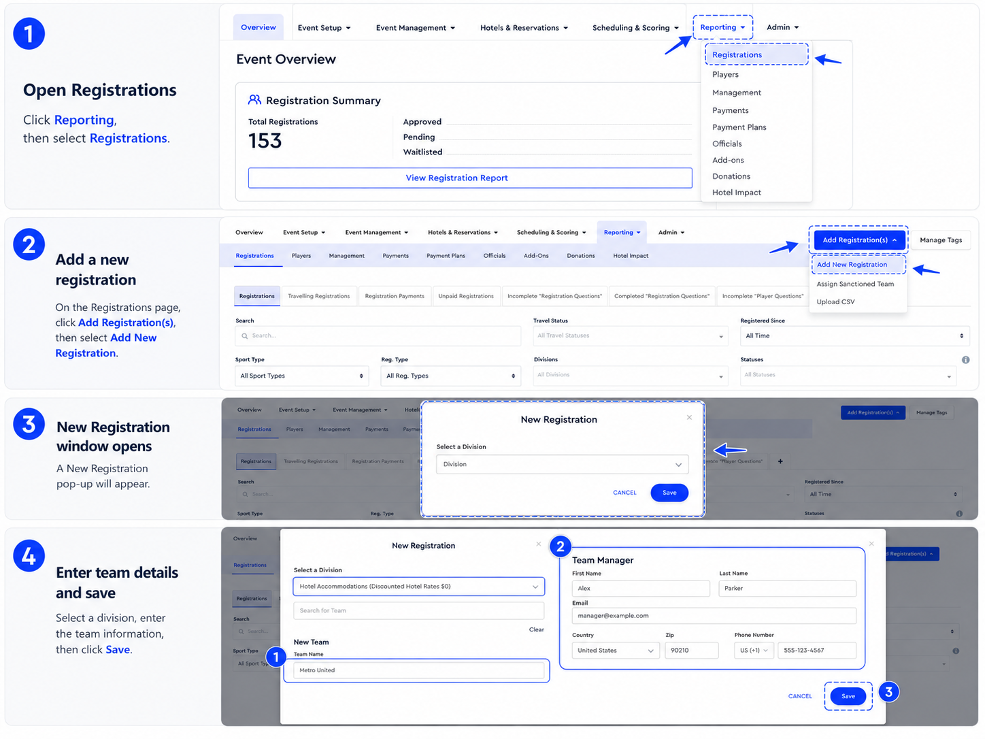Click plus icon to add a tab
The height and width of the screenshot is (739, 985).
coord(780,461)
